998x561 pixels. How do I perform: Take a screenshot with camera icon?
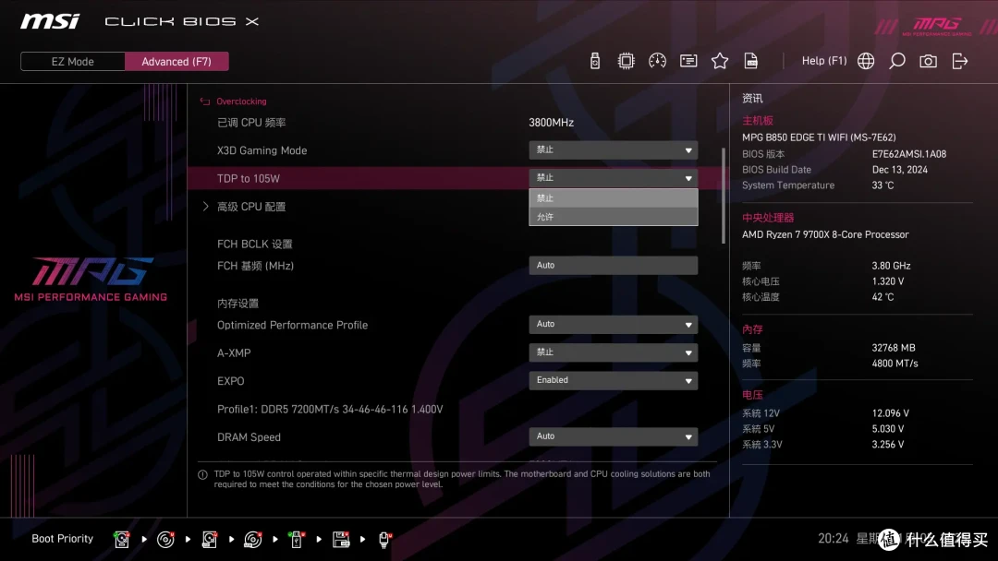tap(928, 61)
